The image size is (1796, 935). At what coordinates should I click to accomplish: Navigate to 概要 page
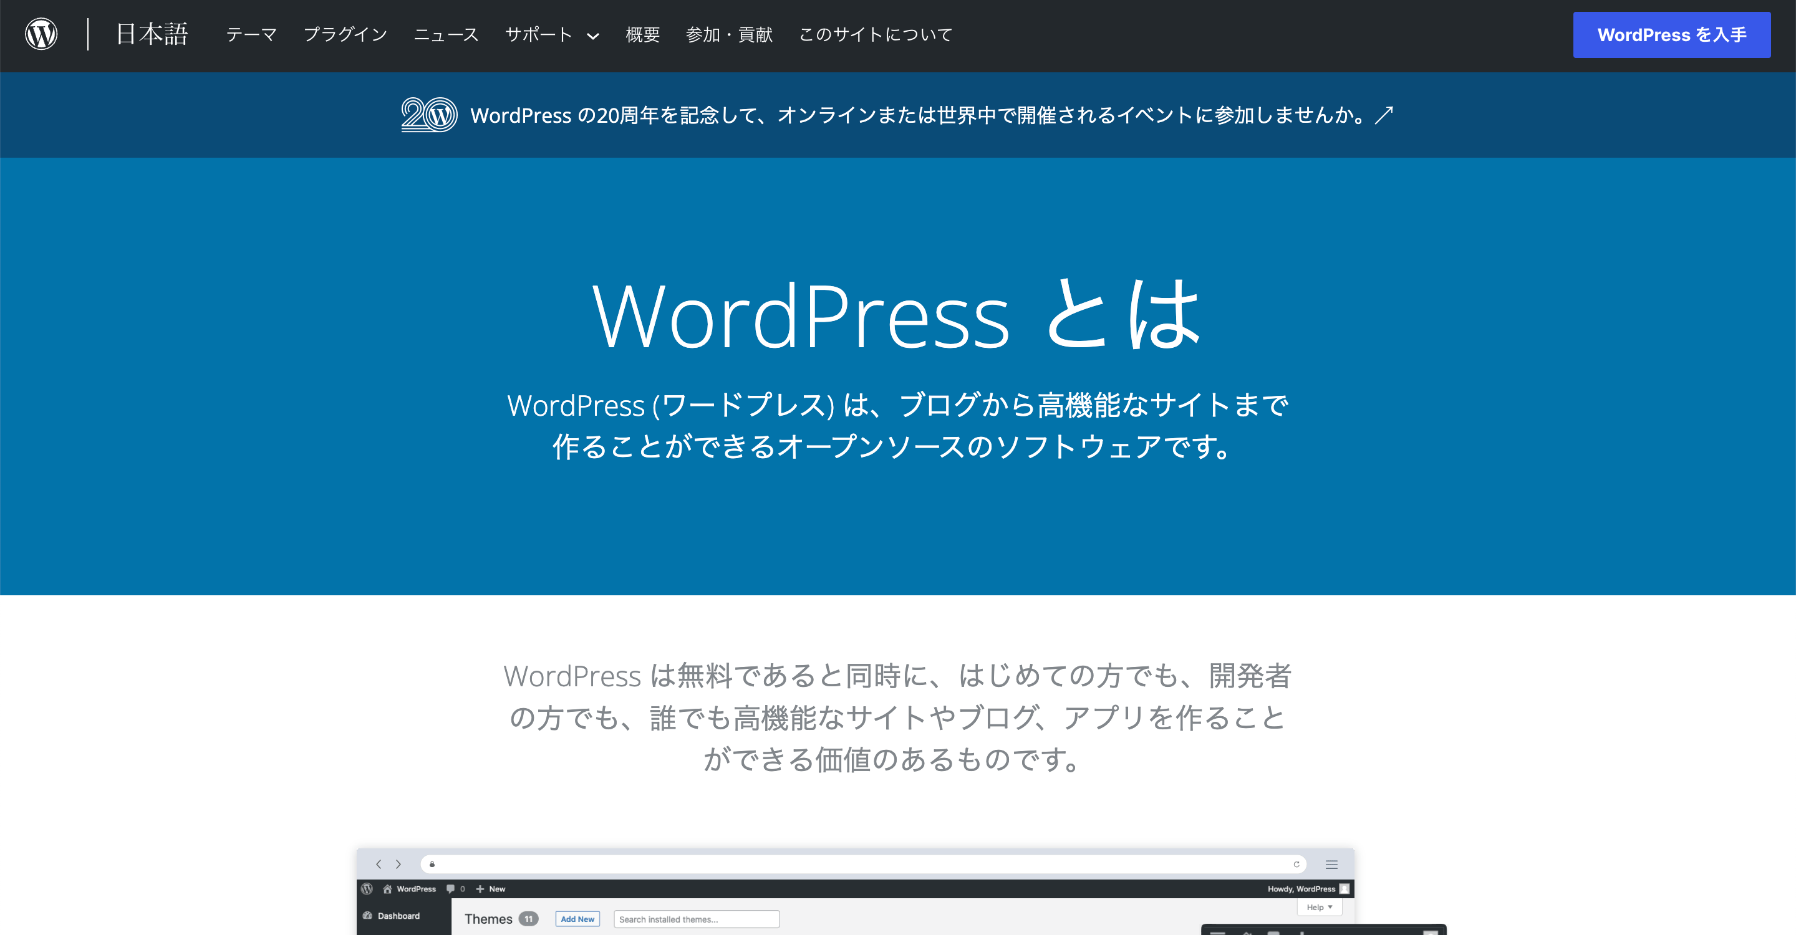pyautogui.click(x=642, y=34)
